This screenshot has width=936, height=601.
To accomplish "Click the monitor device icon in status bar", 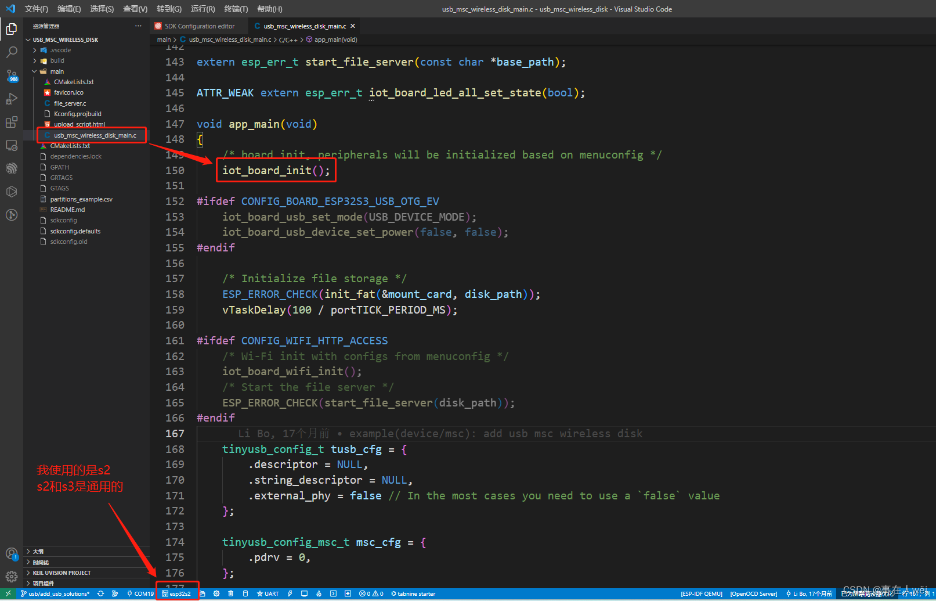I will [x=304, y=593].
